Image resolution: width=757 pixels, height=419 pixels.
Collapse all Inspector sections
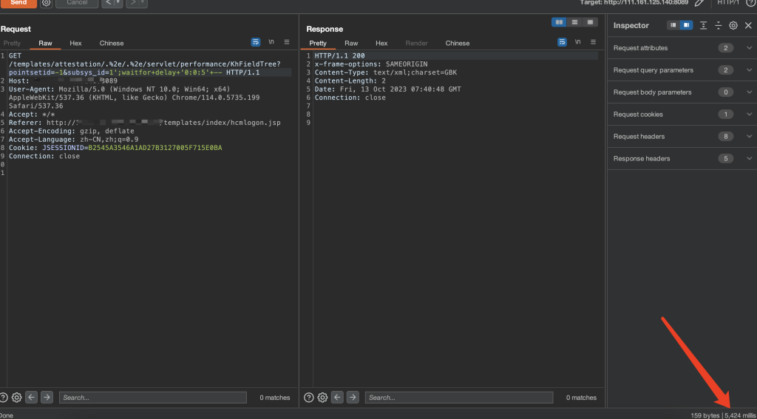[x=719, y=25]
